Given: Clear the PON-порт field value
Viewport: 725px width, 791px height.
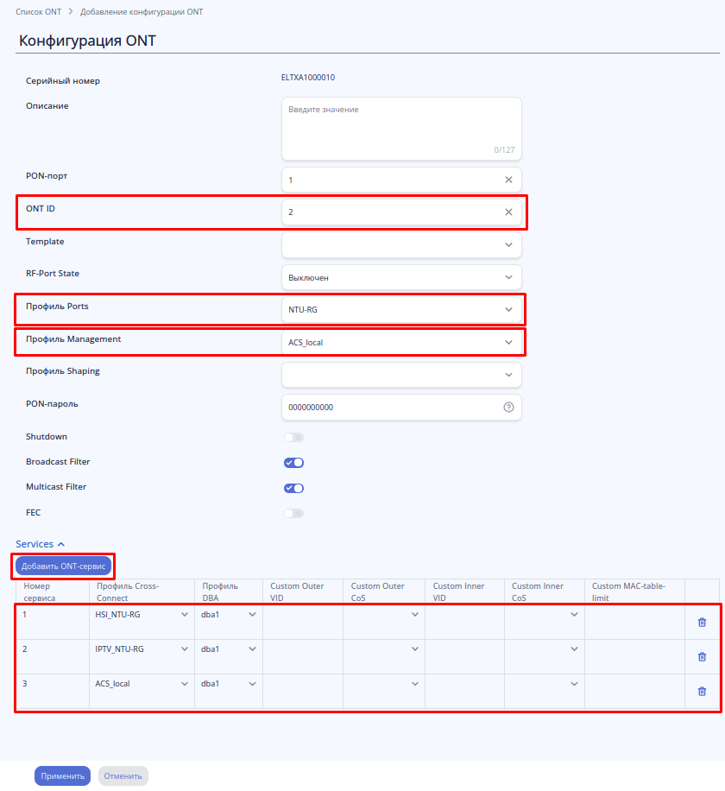Looking at the screenshot, I should 508,180.
